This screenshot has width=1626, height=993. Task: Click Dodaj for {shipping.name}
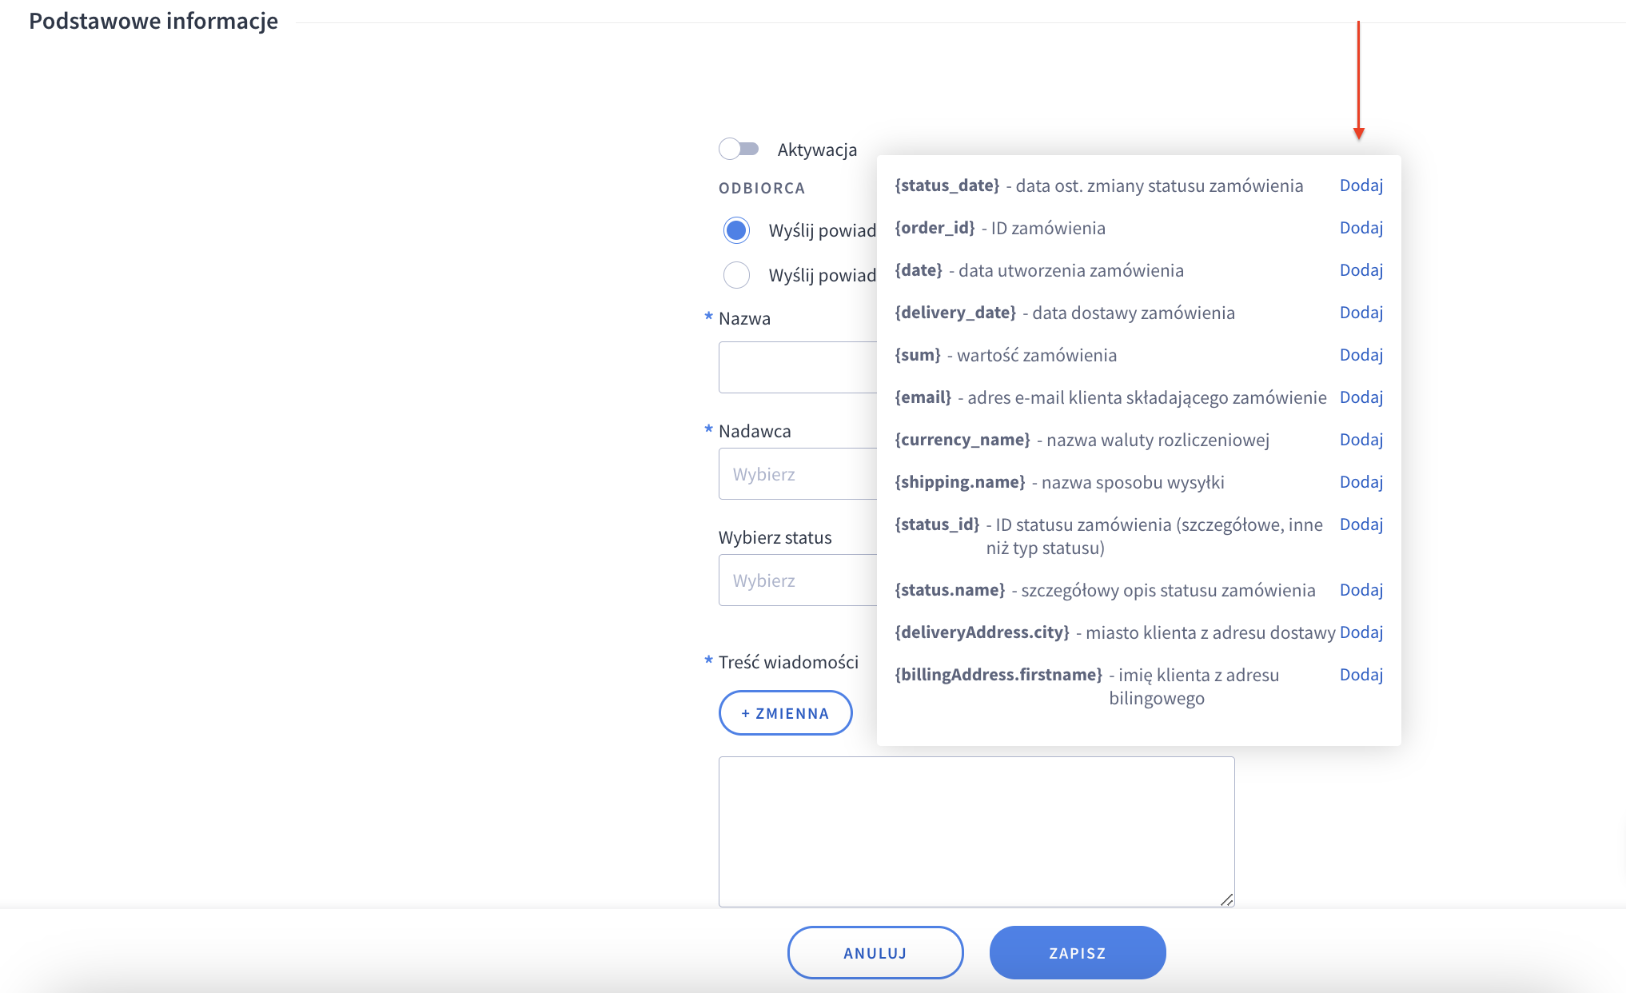point(1361,482)
